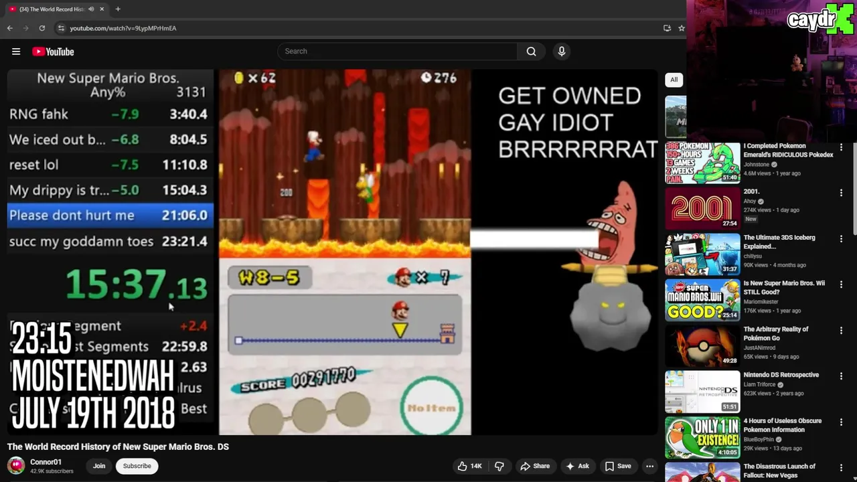857x482 pixels.
Task: Open the 3DS Iceberg video thumbnail
Action: (702, 254)
